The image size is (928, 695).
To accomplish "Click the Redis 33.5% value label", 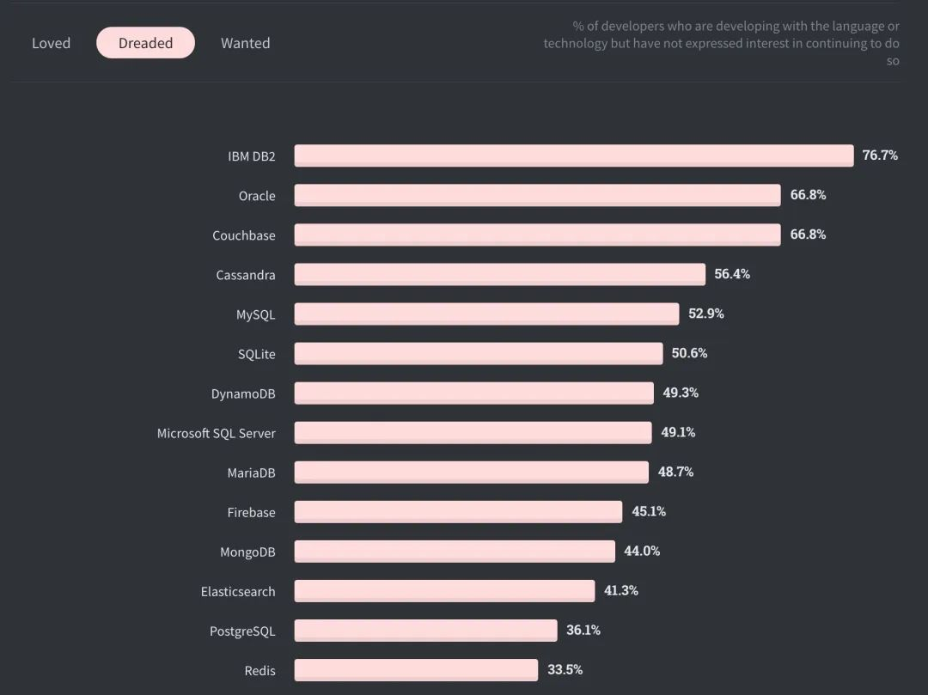I will [565, 669].
